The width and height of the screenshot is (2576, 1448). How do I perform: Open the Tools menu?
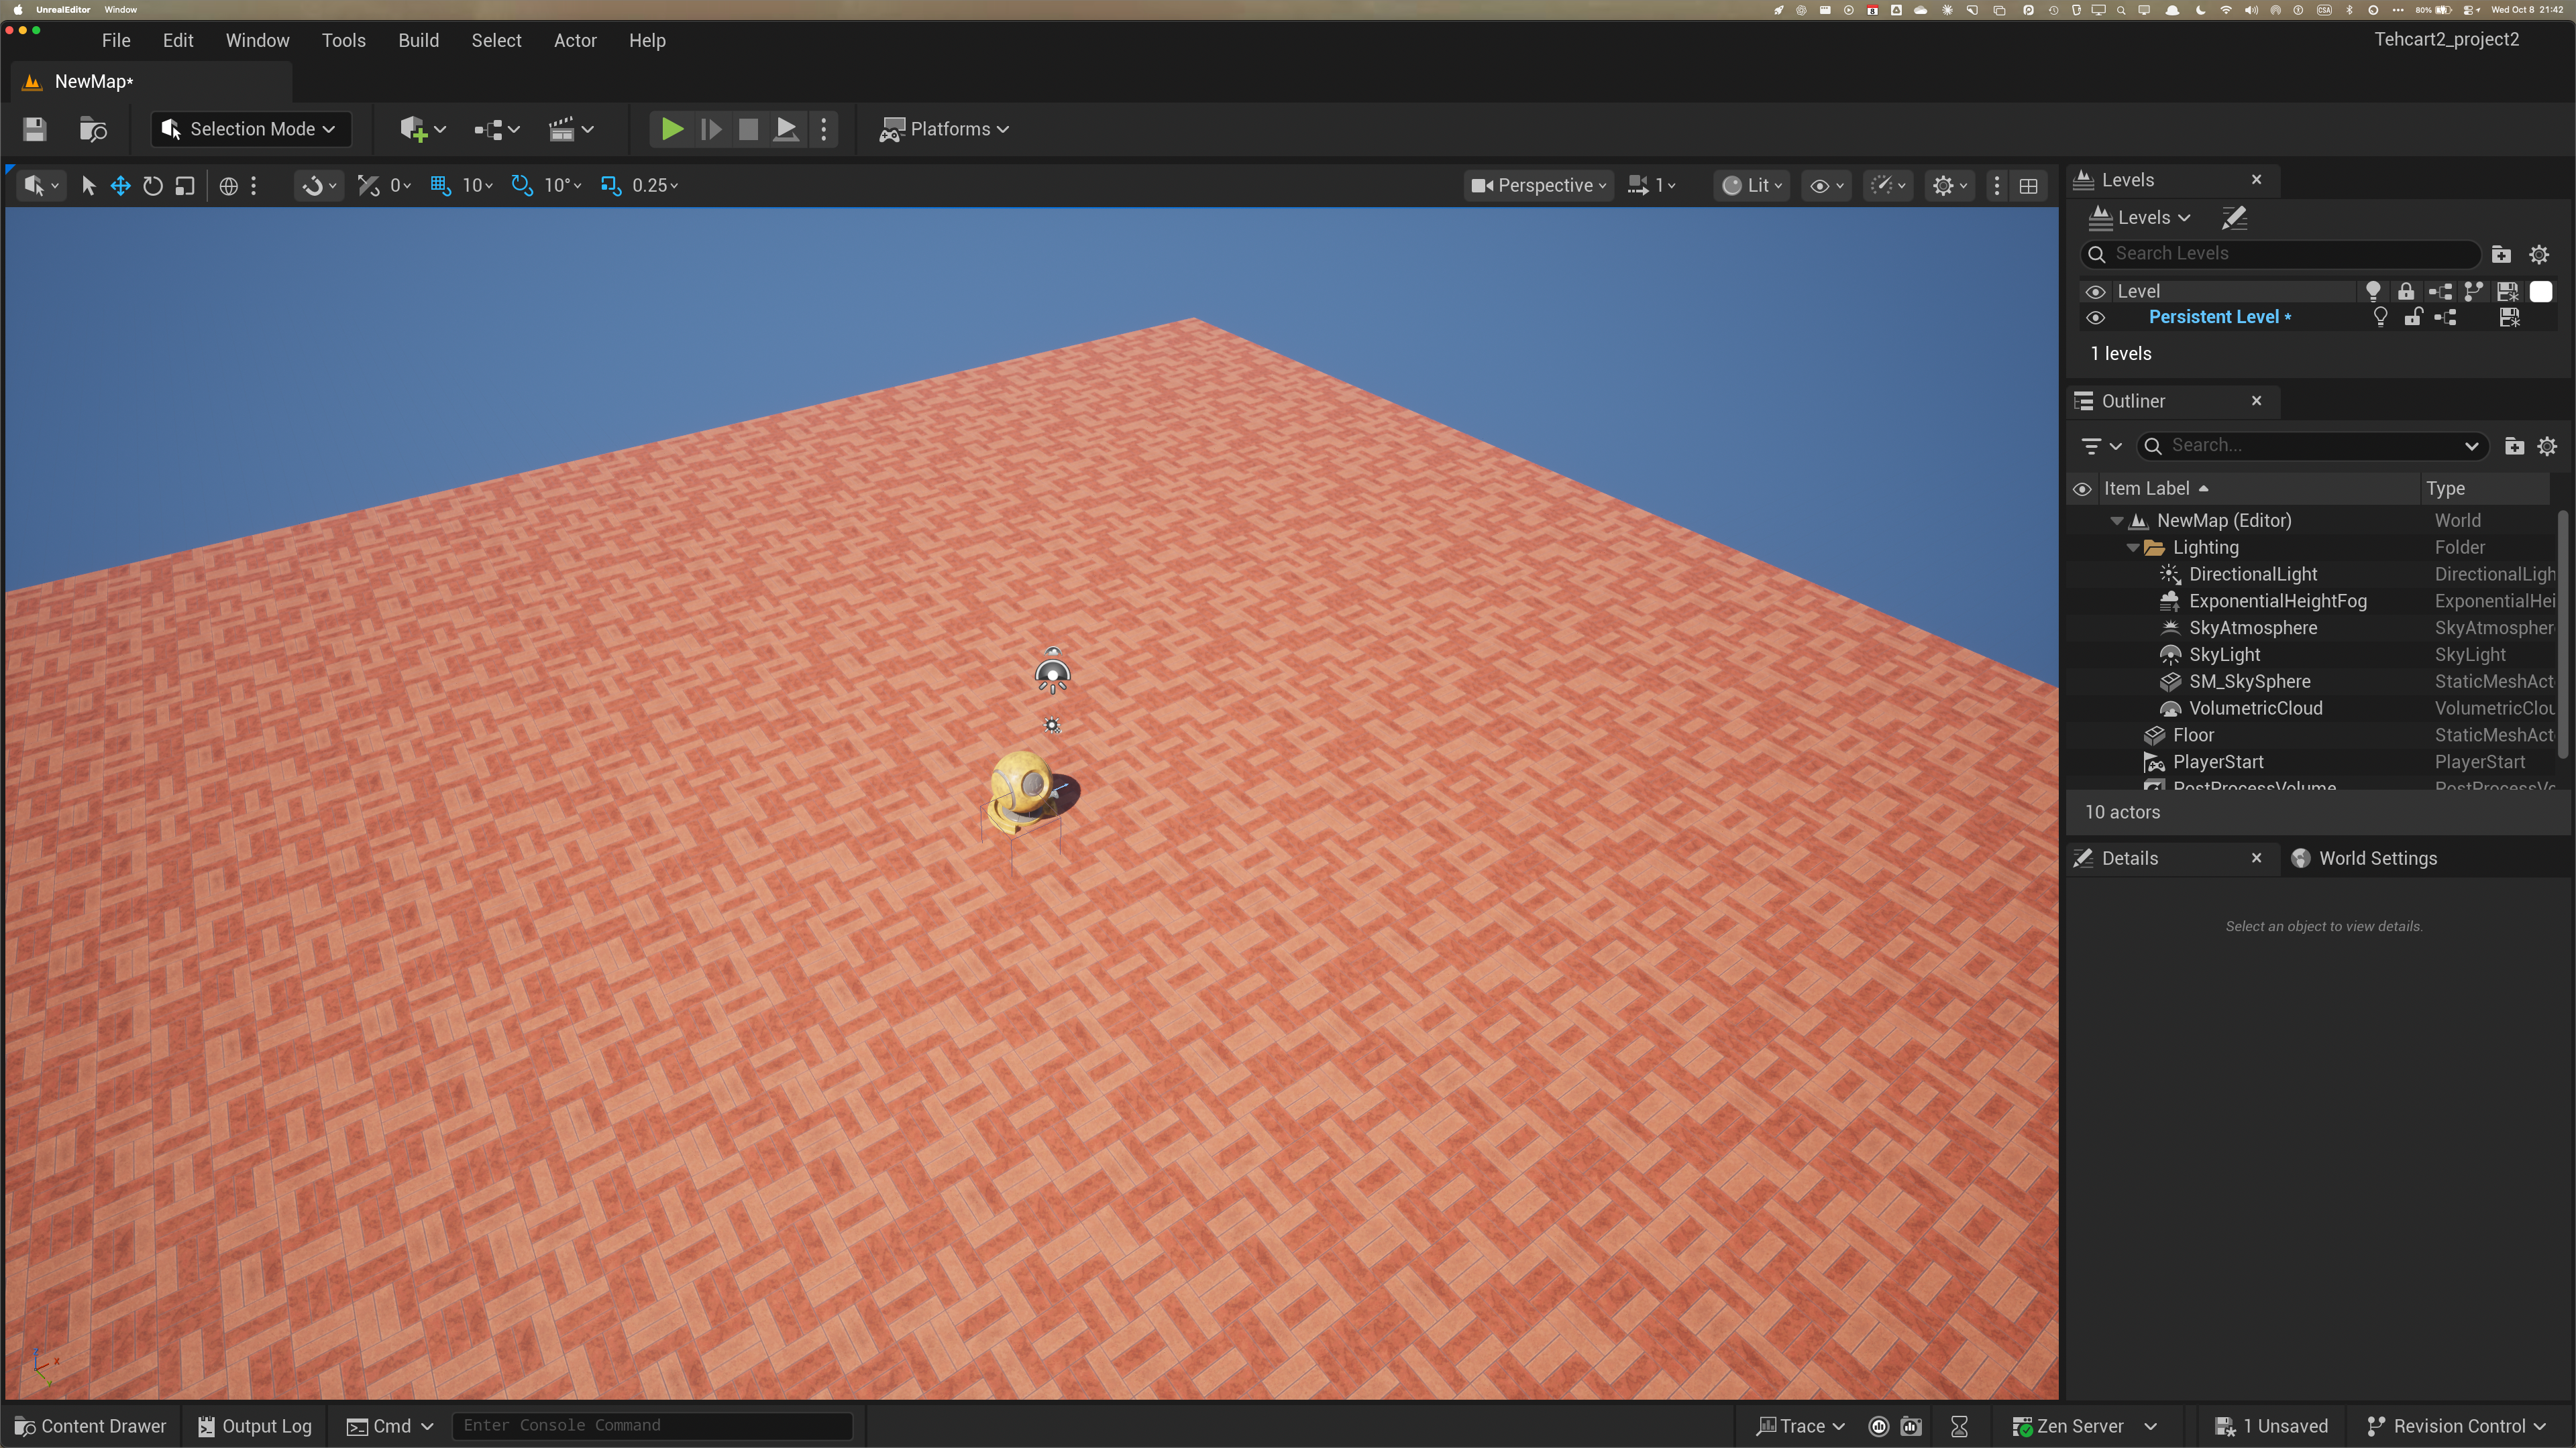tap(344, 41)
